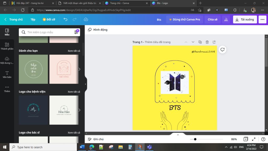Click the Tìm kiếm Logo mẫu search field
This screenshot has height=151, width=268.
coord(49,32)
